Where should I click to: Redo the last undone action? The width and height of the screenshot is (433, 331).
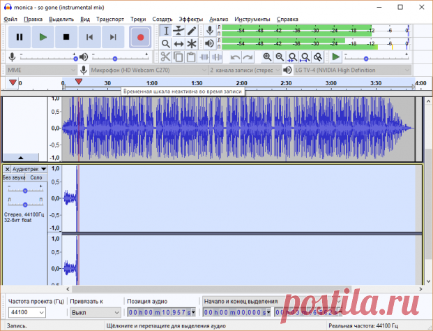(248, 57)
